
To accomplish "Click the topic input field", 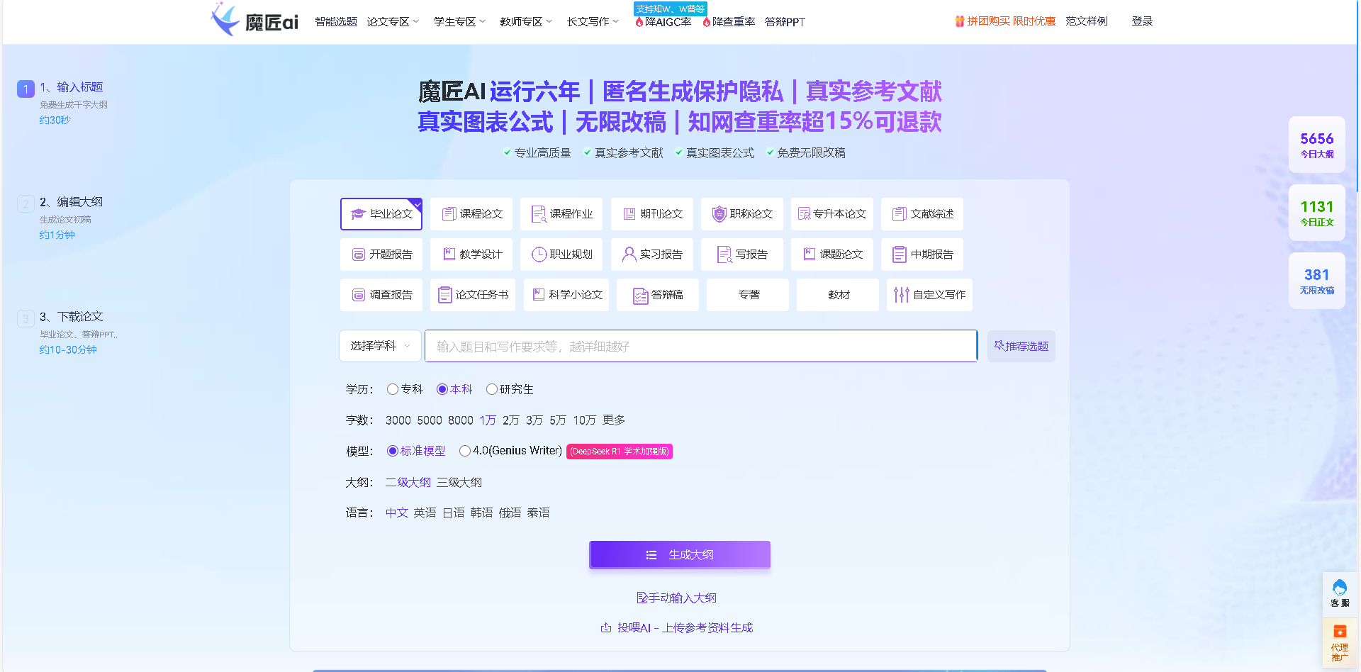I will click(x=700, y=346).
